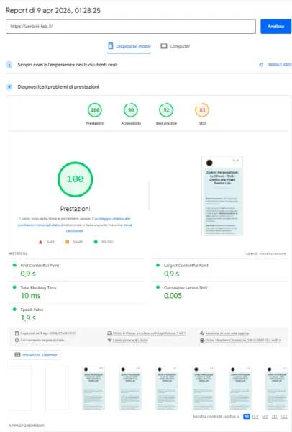Click the large page screenshot preview
The width and height of the screenshot is (292, 432).
point(222,196)
